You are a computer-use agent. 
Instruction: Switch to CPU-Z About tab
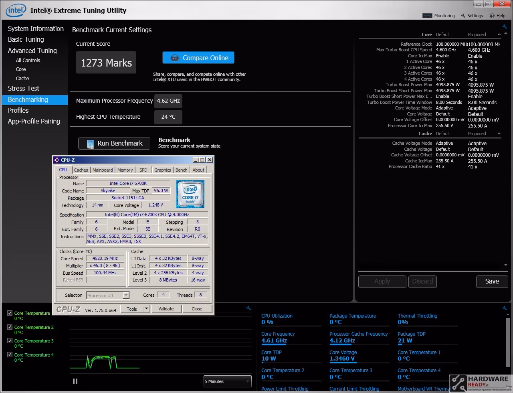[x=198, y=170]
